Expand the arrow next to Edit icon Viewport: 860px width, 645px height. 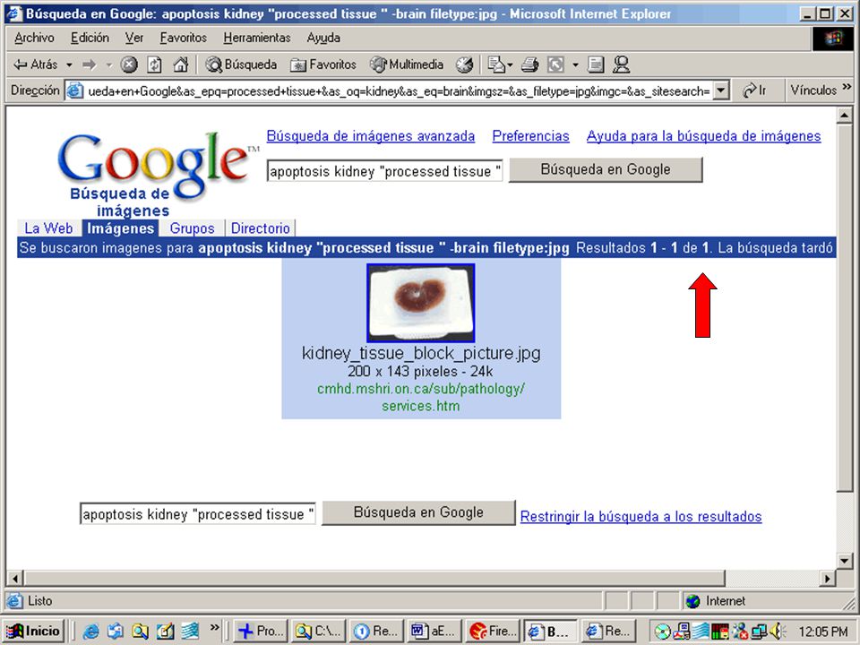pos(575,64)
